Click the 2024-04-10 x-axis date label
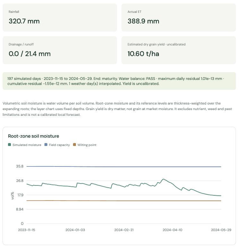This screenshot has width=239, height=247. [x=172, y=230]
